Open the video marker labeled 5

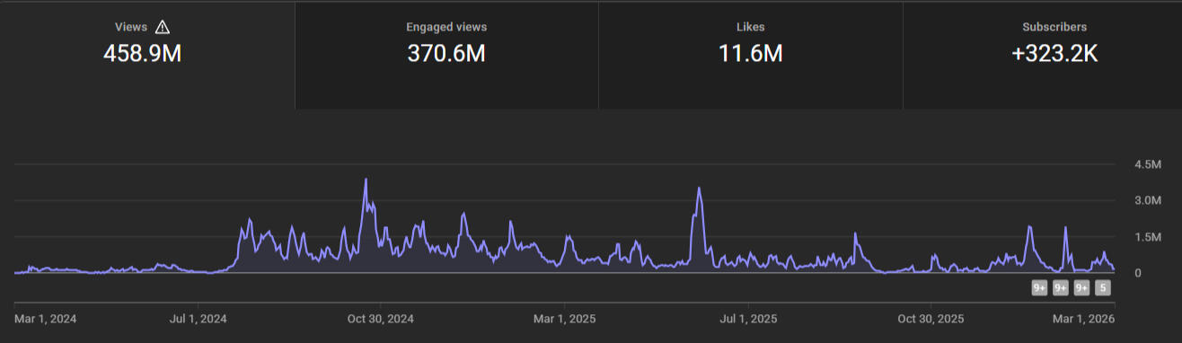(x=1104, y=288)
